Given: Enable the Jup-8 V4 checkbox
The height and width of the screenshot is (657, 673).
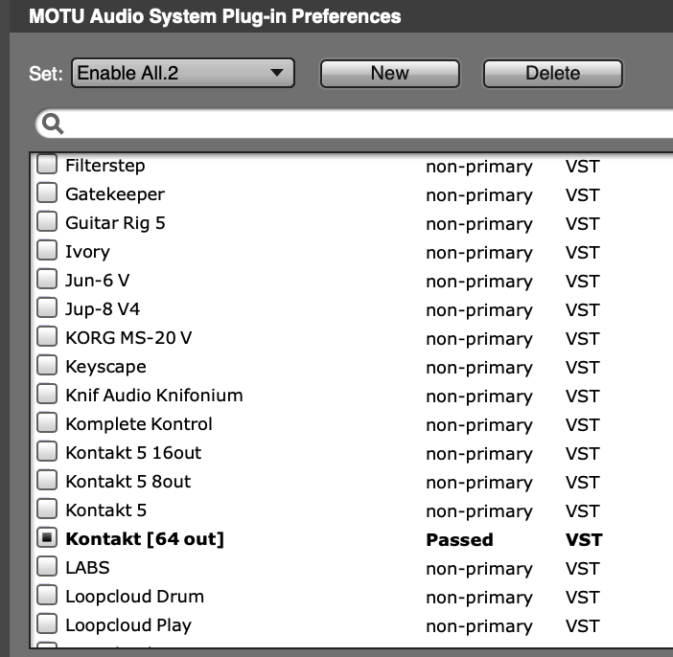Looking at the screenshot, I should [47, 308].
